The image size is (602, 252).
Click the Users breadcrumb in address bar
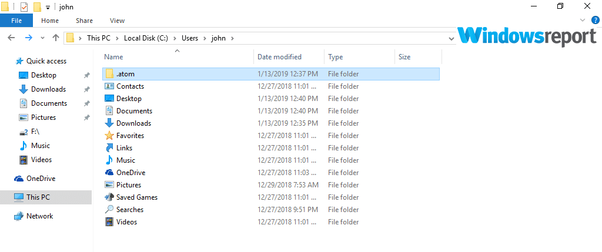189,38
